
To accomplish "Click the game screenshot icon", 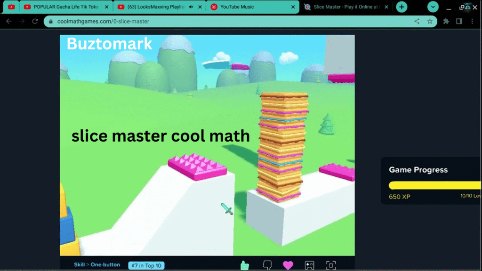I will (310, 265).
